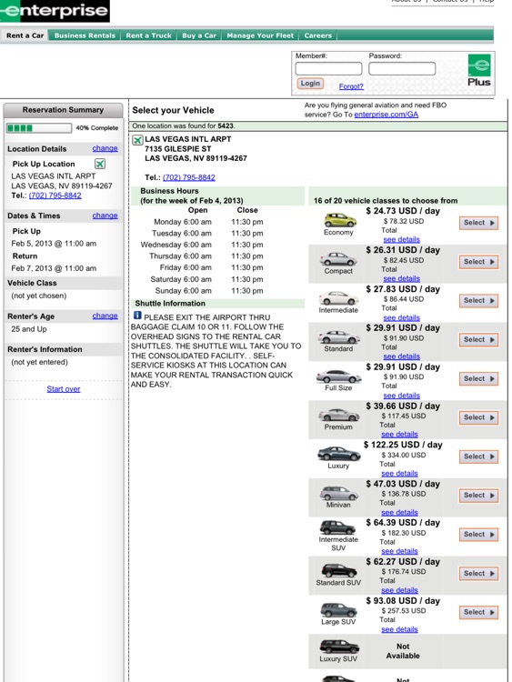Open the enterprise.com/GA link
512x682 pixels.
coord(387,115)
